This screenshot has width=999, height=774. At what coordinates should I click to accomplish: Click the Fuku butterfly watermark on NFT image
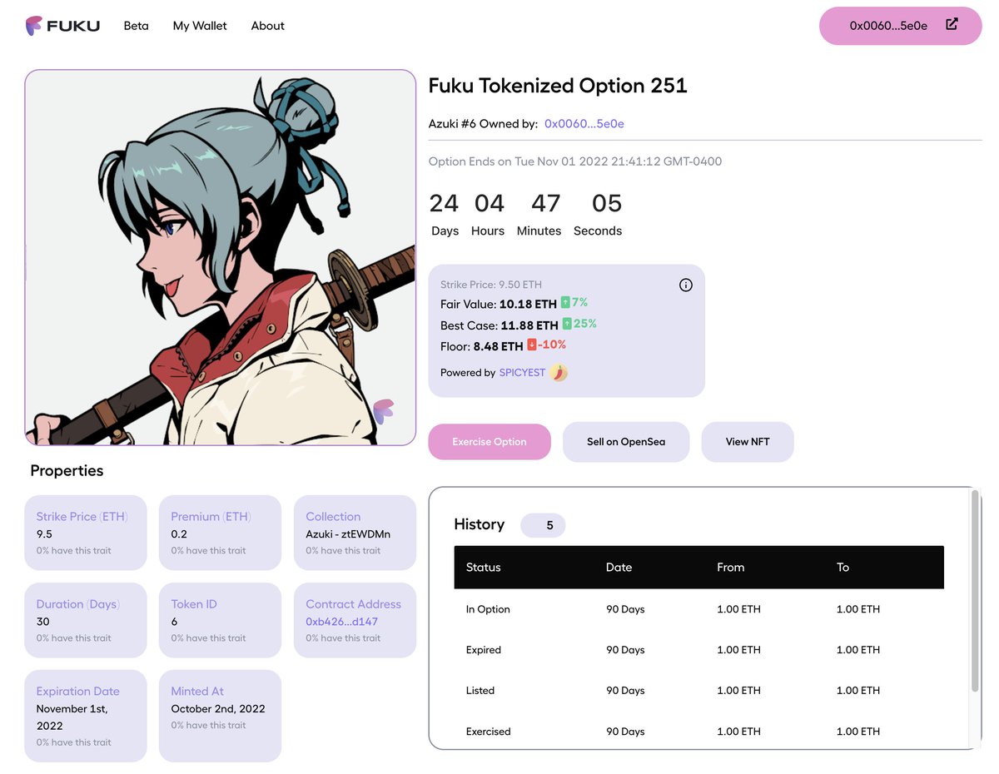coord(383,410)
